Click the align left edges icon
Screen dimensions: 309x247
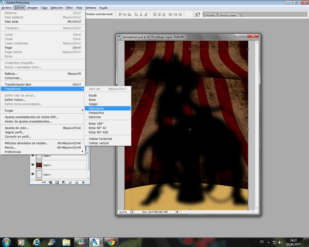[136, 14]
